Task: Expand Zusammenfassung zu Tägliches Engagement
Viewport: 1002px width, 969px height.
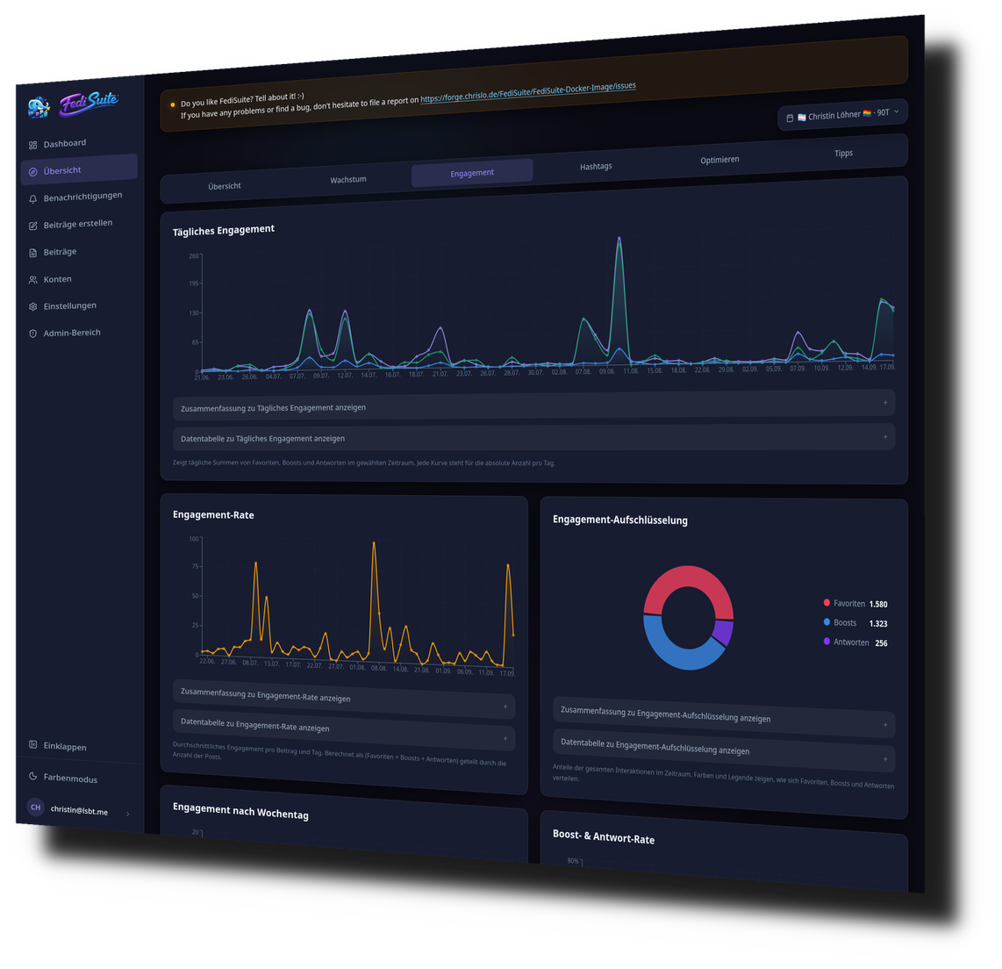Action: [x=533, y=406]
